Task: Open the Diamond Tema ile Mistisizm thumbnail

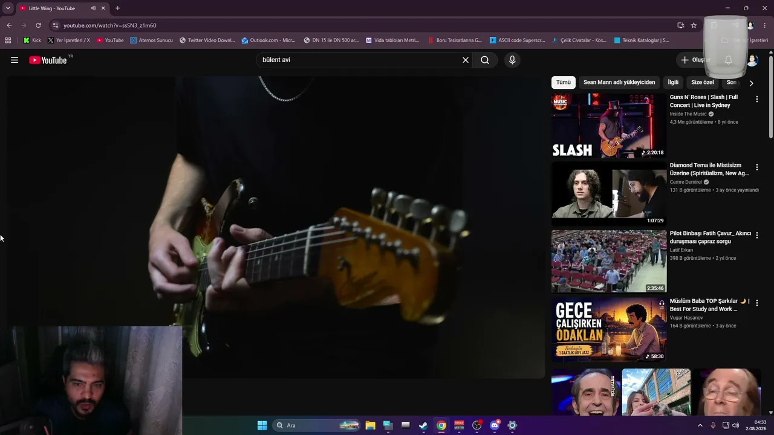Action: [x=609, y=194]
